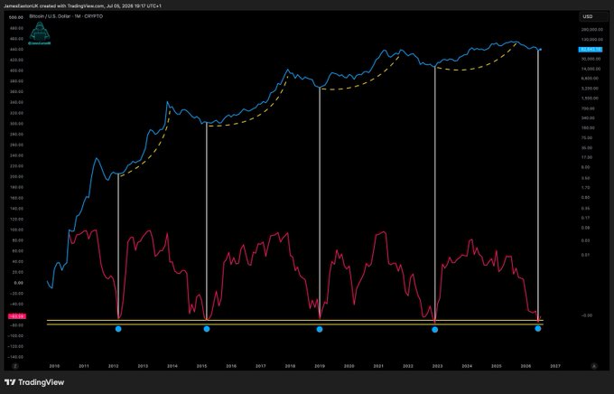Click the 14,000.00 price level on right axis
The height and width of the screenshot is (394, 614).
click(x=591, y=69)
